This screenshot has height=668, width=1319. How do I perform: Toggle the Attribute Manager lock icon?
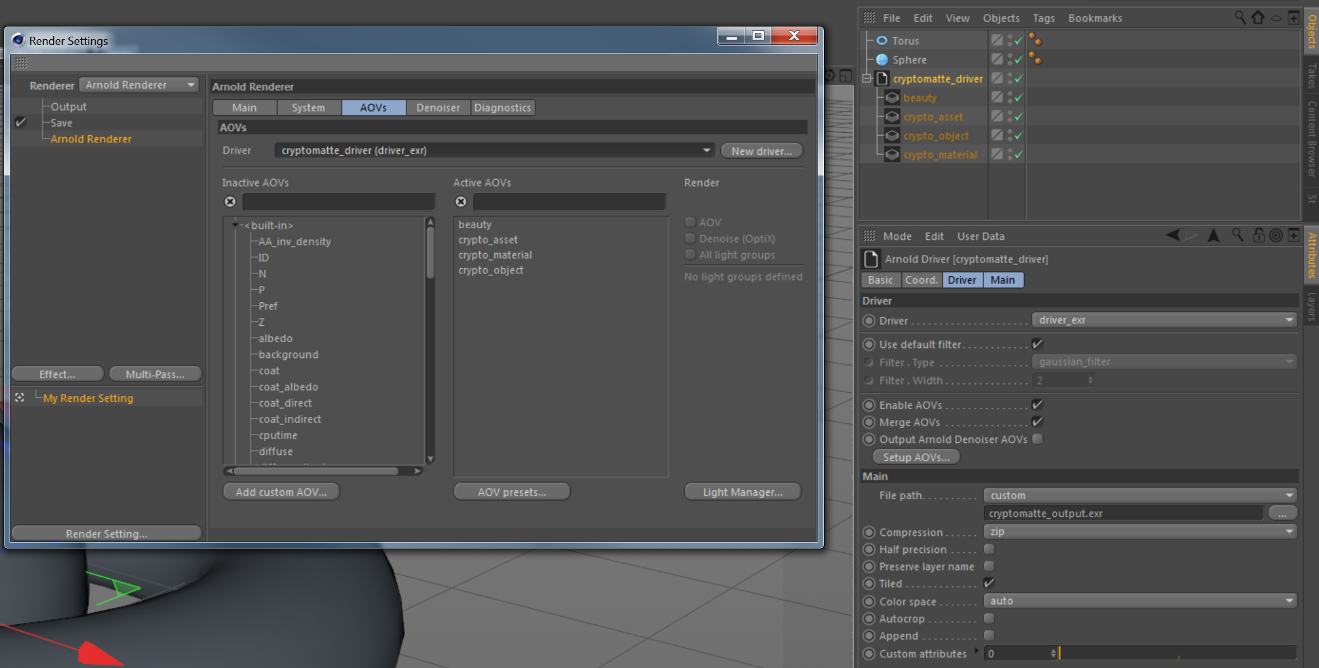1259,235
